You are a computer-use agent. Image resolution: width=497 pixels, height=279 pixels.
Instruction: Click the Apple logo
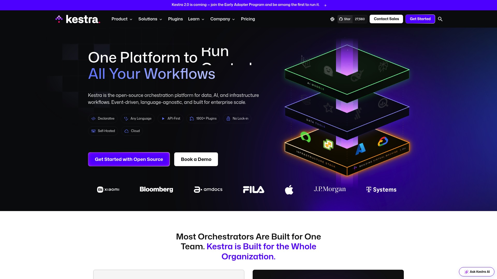click(x=289, y=190)
